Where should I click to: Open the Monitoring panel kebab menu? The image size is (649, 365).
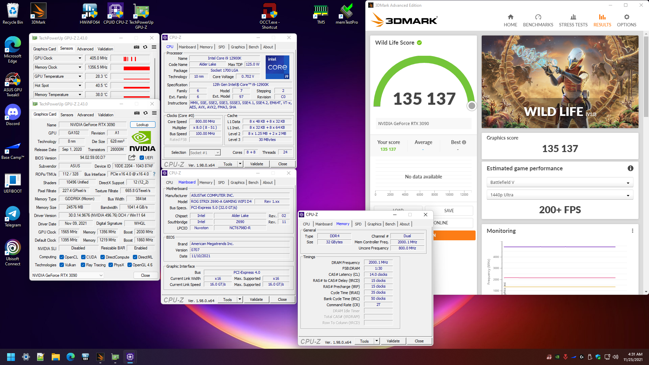point(632,231)
